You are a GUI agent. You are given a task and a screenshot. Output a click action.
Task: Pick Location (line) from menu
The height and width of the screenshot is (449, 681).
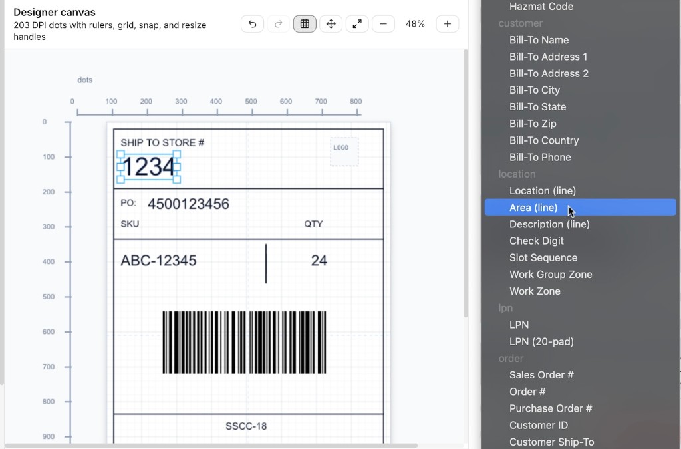click(x=580, y=191)
